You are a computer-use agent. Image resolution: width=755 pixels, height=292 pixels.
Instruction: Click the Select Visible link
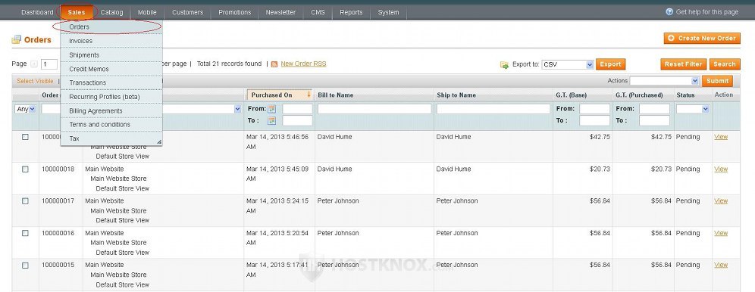35,81
